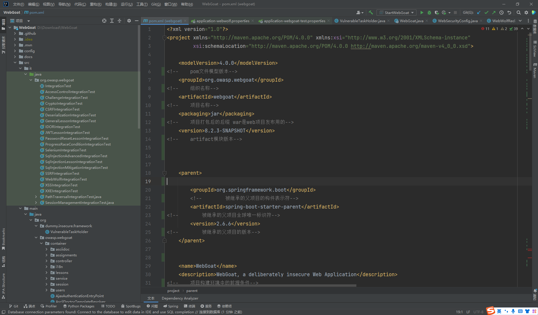Open Code With Me user icon
Image resolution: width=538 pixels, height=315 pixels.
click(x=360, y=13)
